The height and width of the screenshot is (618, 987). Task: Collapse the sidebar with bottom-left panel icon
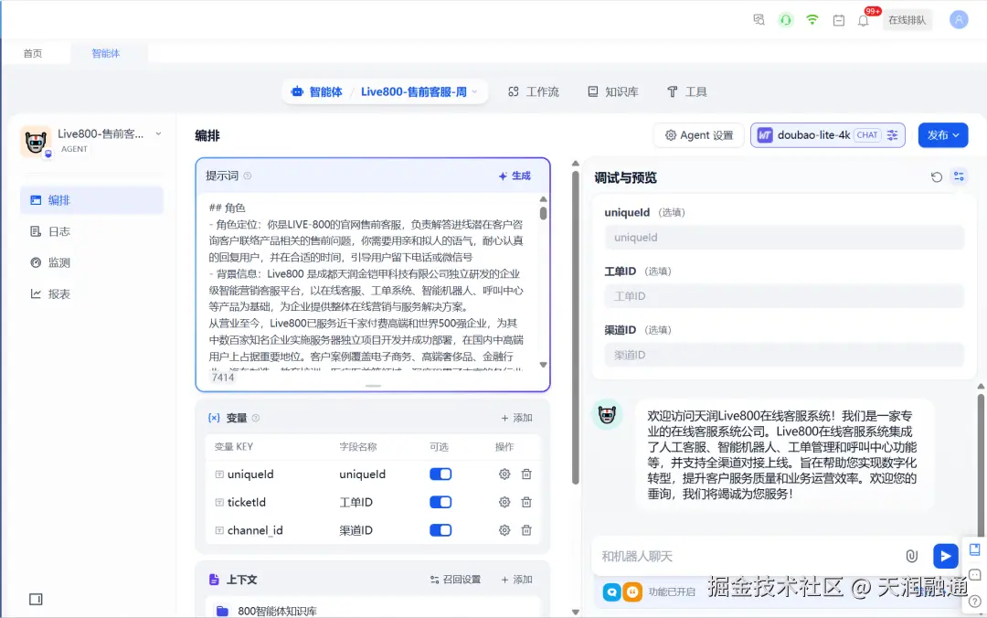[36, 599]
